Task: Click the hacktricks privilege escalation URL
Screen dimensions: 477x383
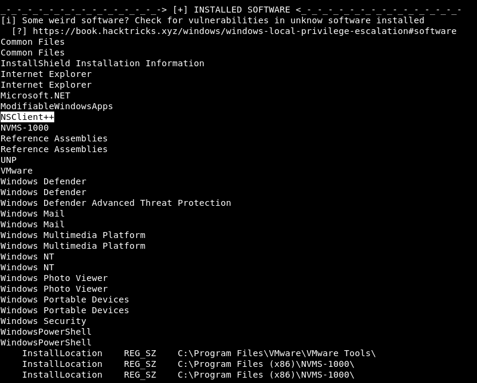Action: pos(244,31)
